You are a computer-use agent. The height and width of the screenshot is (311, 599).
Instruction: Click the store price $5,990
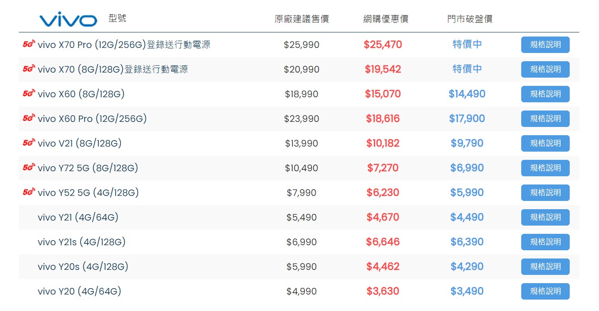467,193
